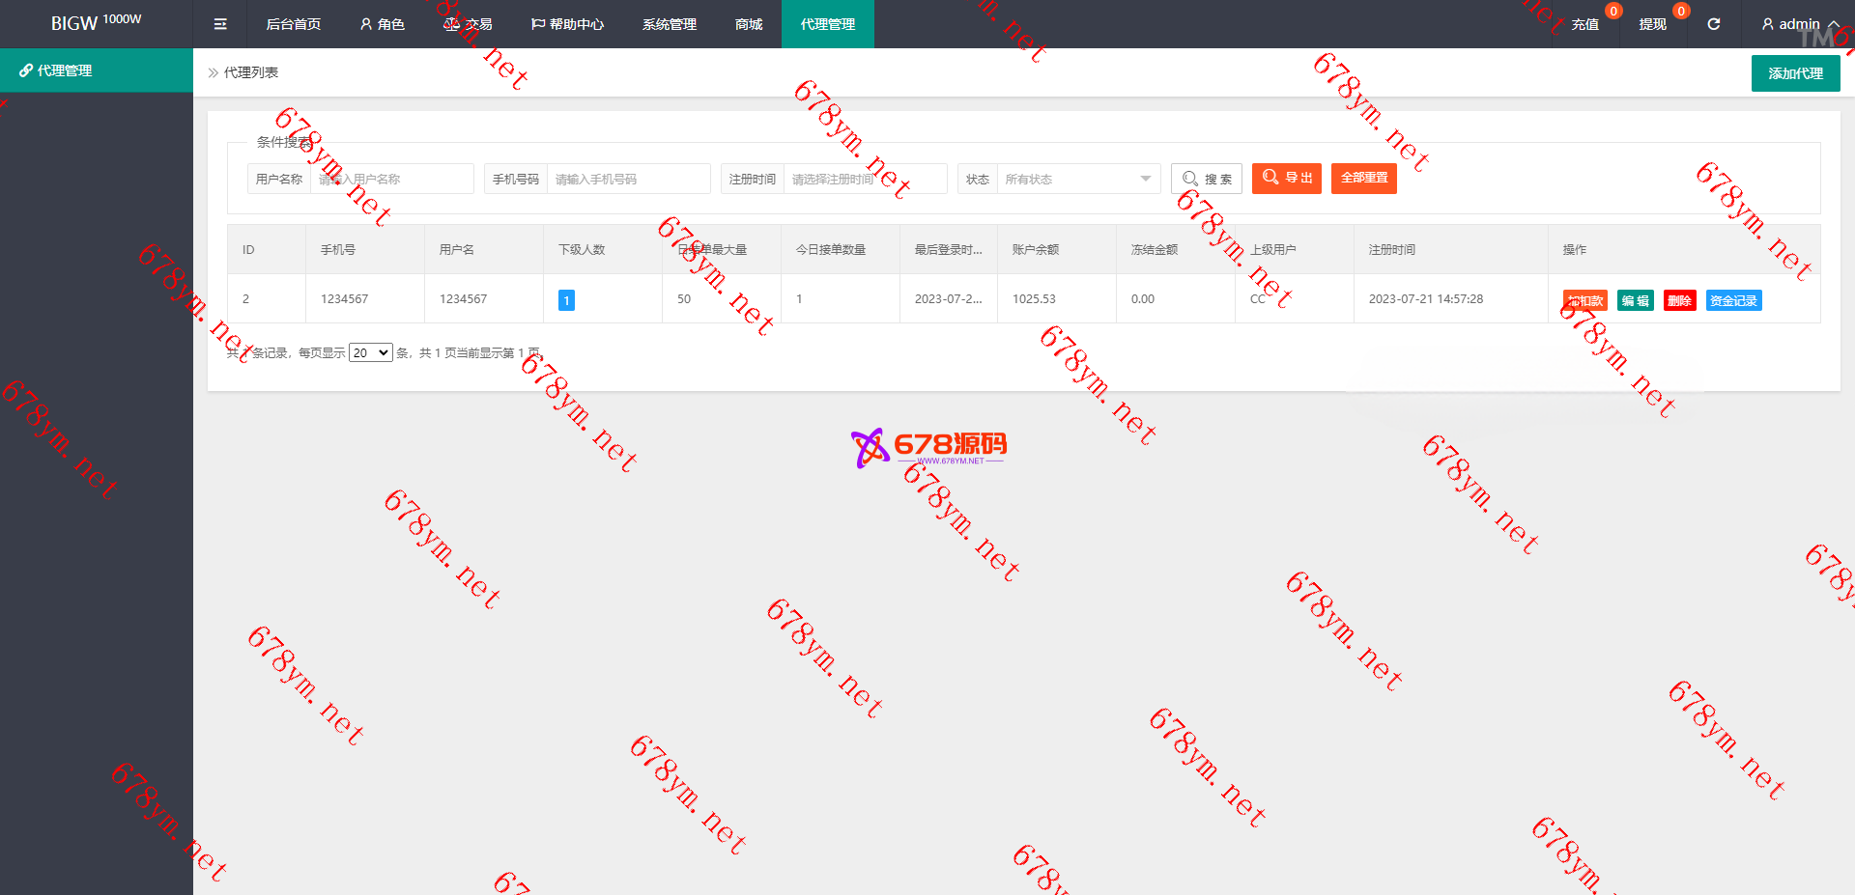The image size is (1855, 895).
Task: Open the 系统管理 menu
Action: (x=669, y=24)
